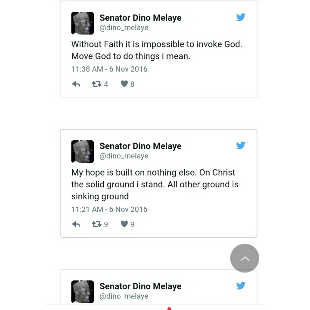Like the 'sinking ground' tweet
This screenshot has width=310, height=310.
pyautogui.click(x=124, y=224)
